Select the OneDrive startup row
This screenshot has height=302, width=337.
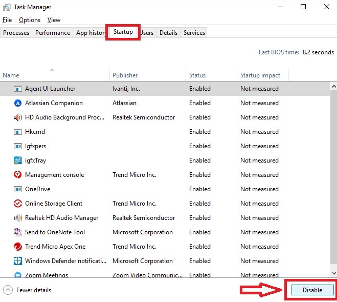[x=153, y=189]
